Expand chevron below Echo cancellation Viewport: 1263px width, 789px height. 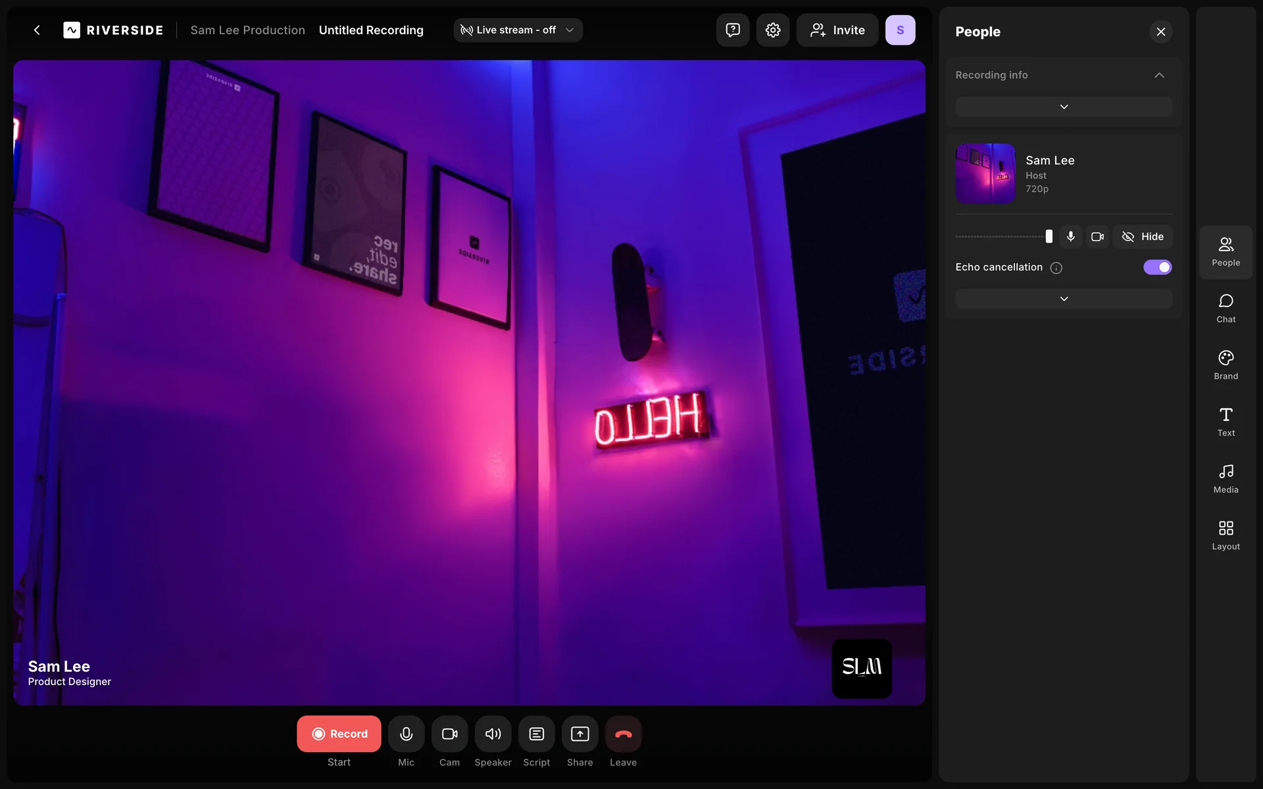click(x=1063, y=299)
